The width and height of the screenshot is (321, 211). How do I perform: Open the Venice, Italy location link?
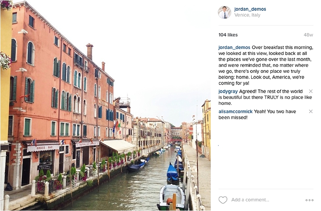click(x=247, y=15)
